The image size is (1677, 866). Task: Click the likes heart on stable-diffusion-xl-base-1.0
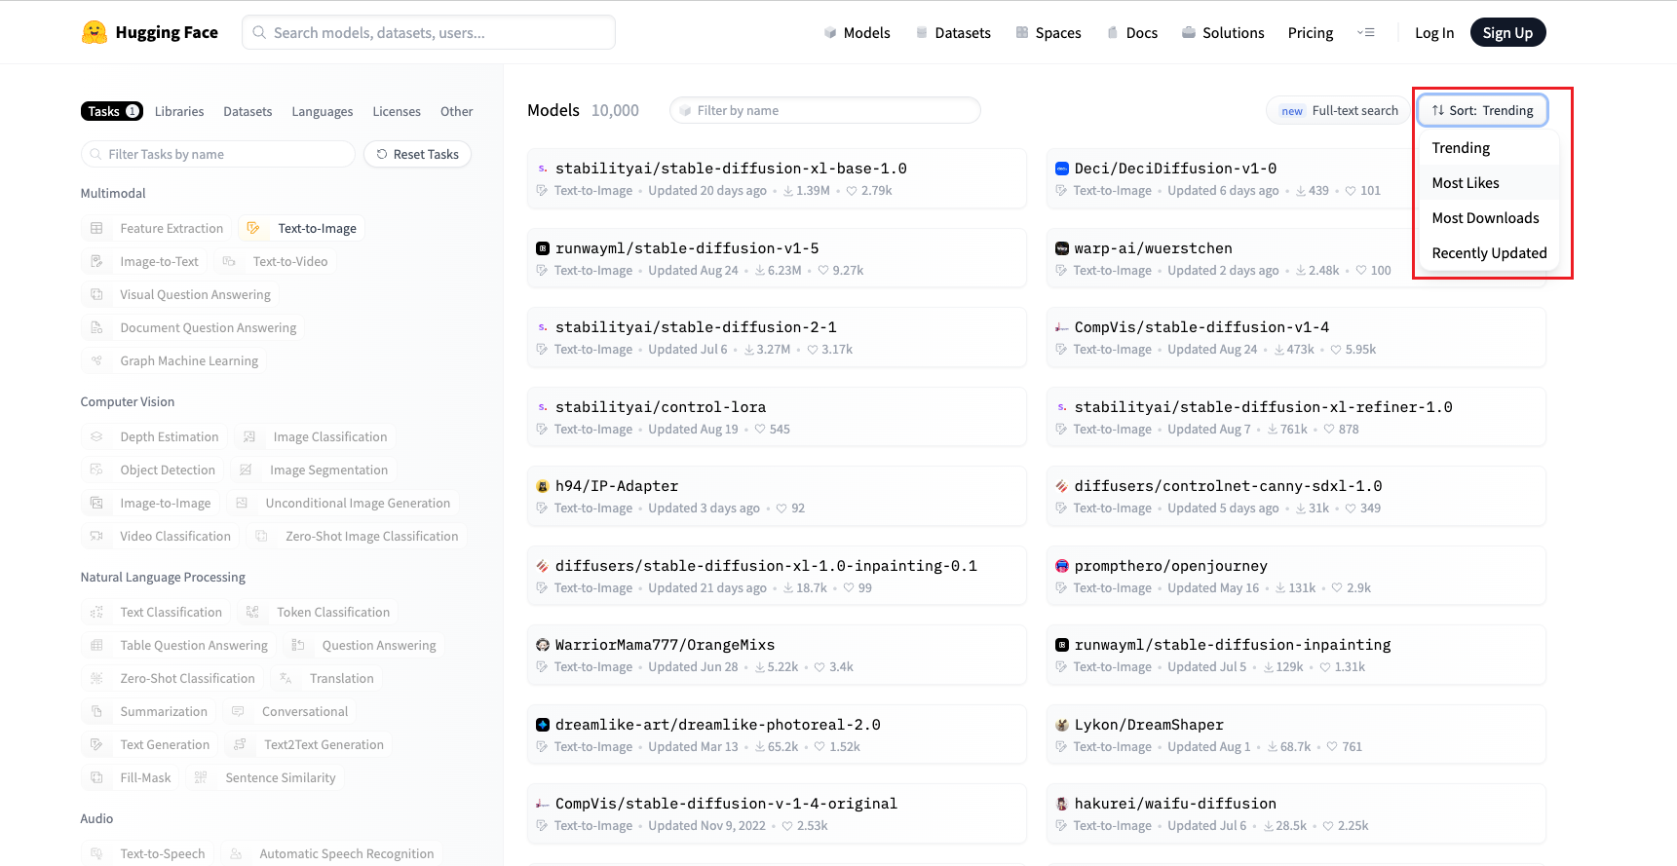[852, 191]
